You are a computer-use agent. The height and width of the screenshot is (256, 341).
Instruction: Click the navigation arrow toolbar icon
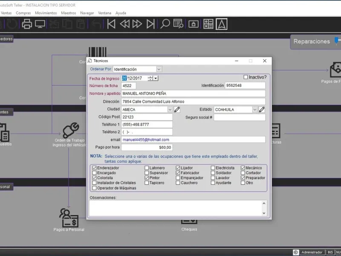pos(221,24)
